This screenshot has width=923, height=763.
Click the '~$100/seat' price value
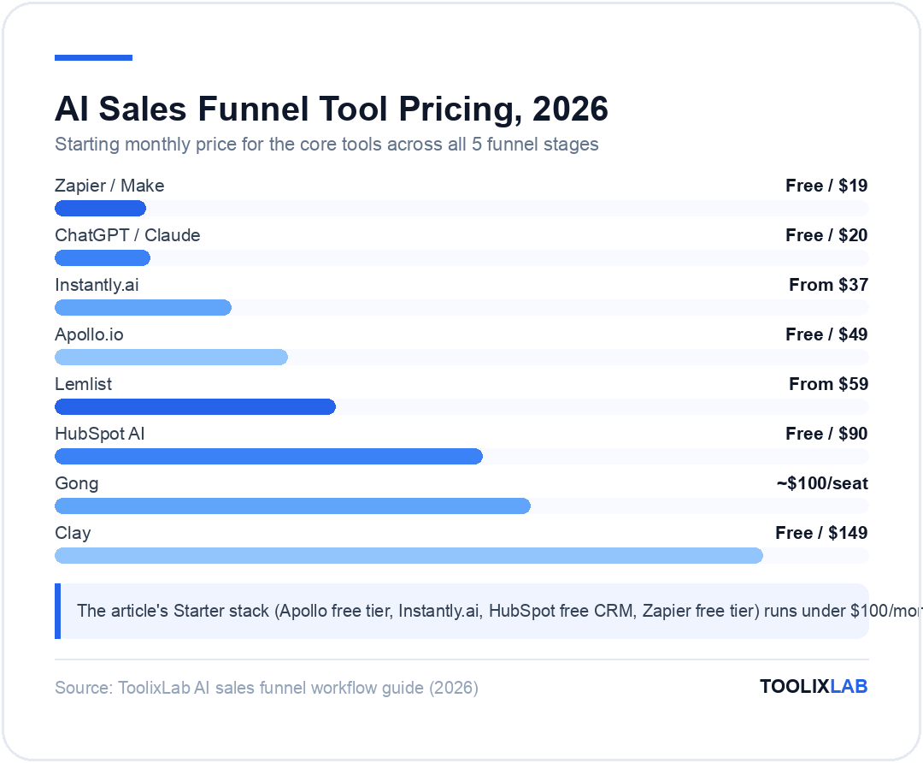822,484
